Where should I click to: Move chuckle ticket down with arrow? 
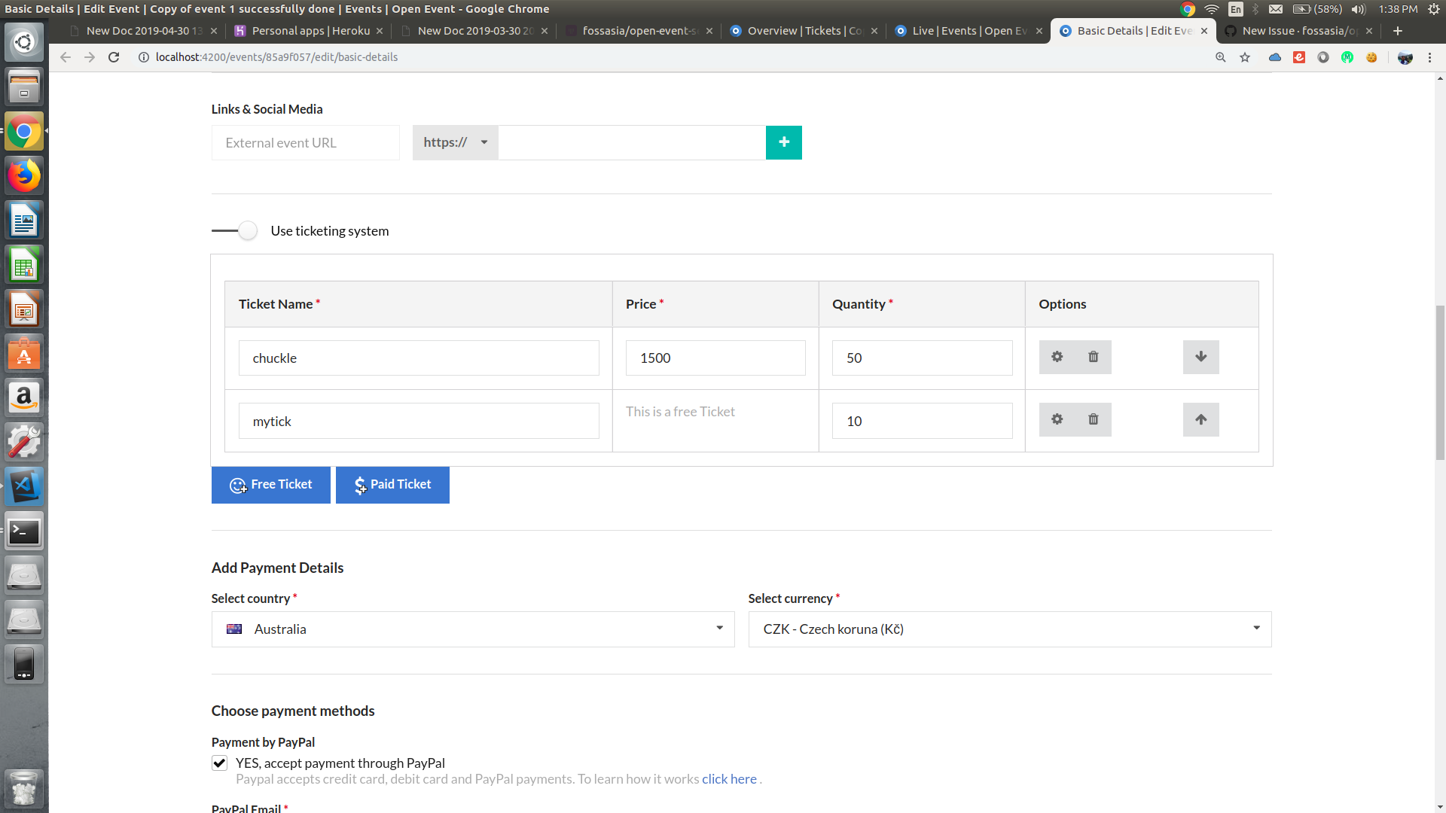pos(1200,357)
